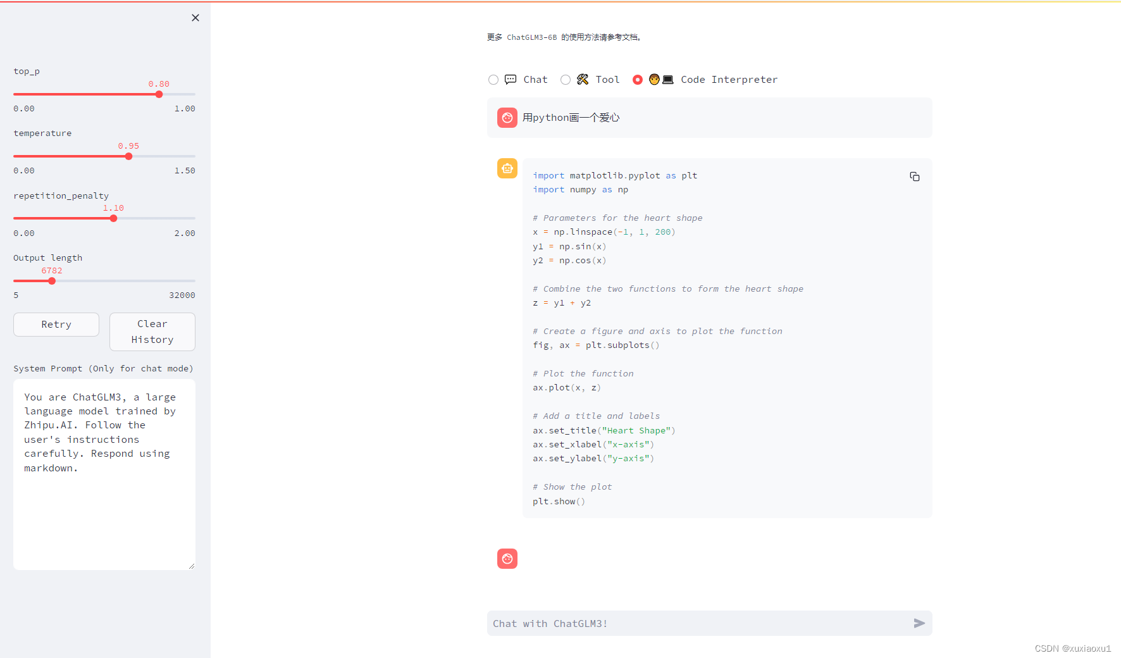Click the top_p value '0.80'
The width and height of the screenshot is (1121, 658).
click(x=159, y=84)
